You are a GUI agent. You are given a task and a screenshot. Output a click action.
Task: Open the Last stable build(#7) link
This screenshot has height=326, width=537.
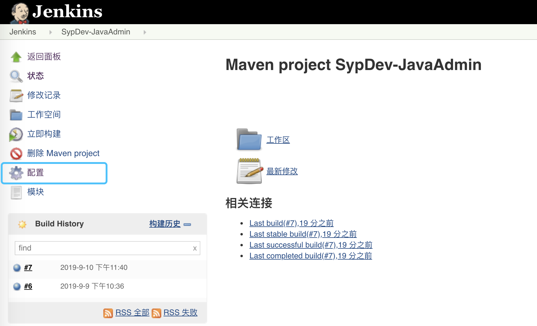coord(303,234)
